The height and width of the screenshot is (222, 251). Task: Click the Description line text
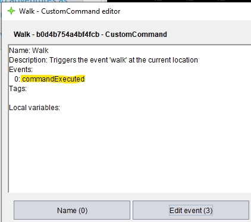pos(103,60)
